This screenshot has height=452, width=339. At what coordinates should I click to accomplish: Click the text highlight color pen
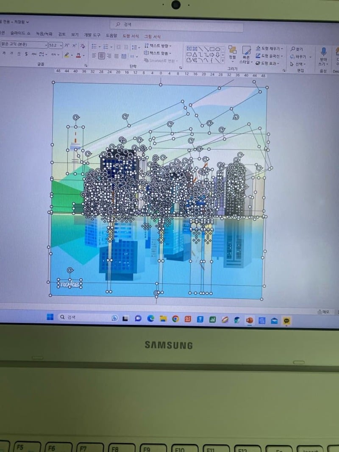coord(66,55)
